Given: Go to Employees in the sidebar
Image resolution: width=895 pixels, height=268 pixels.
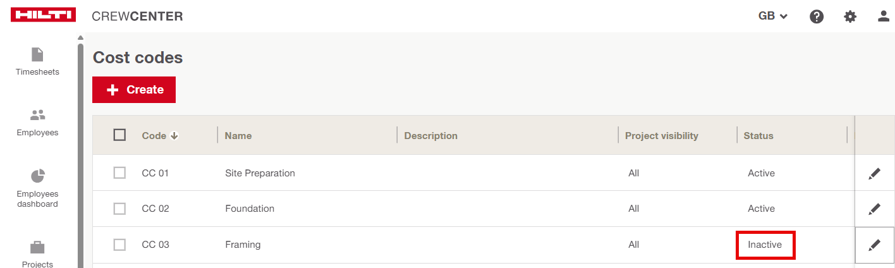Looking at the screenshot, I should (x=37, y=123).
